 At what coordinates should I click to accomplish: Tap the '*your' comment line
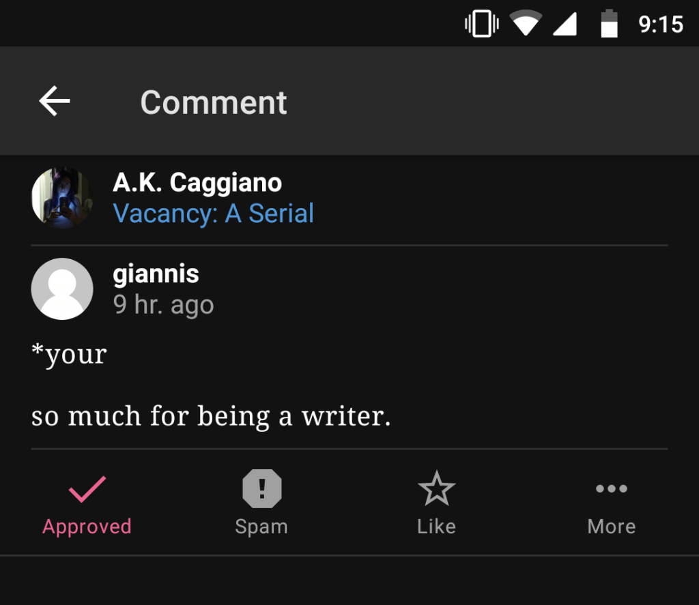point(69,355)
